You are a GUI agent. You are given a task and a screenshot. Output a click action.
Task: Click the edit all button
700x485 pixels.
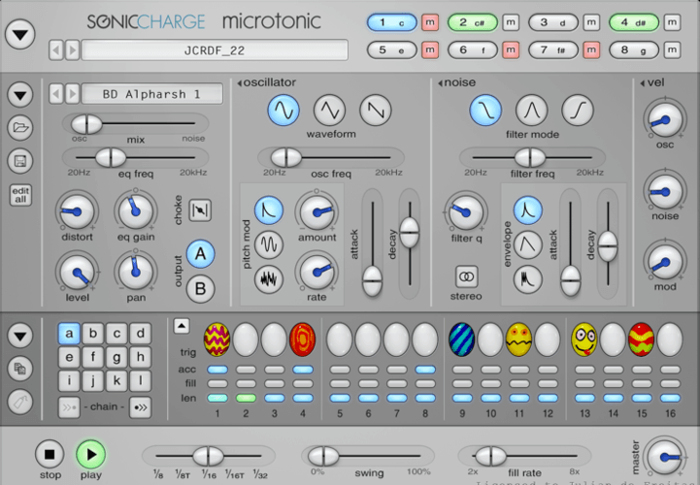(x=20, y=195)
